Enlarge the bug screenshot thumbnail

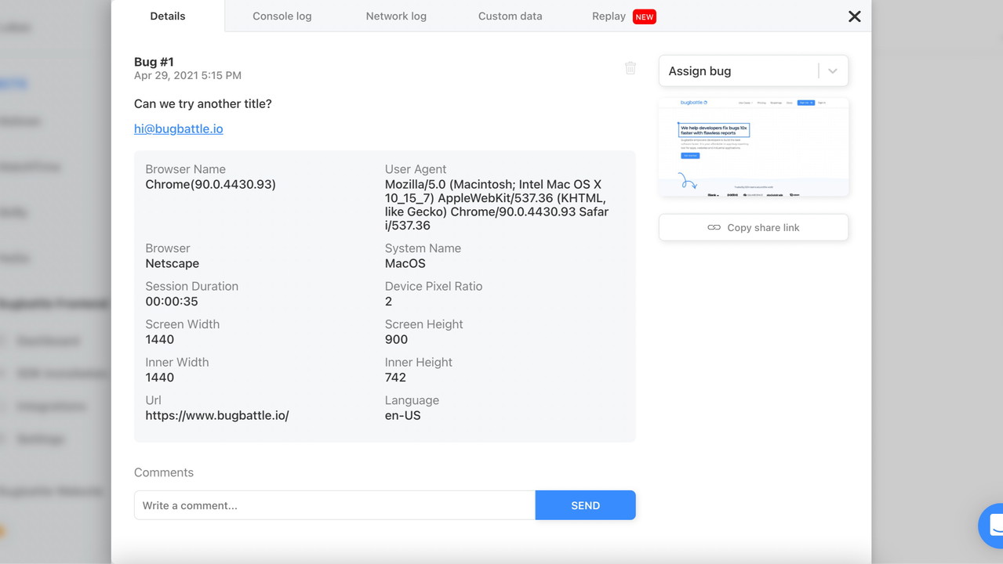coord(754,147)
